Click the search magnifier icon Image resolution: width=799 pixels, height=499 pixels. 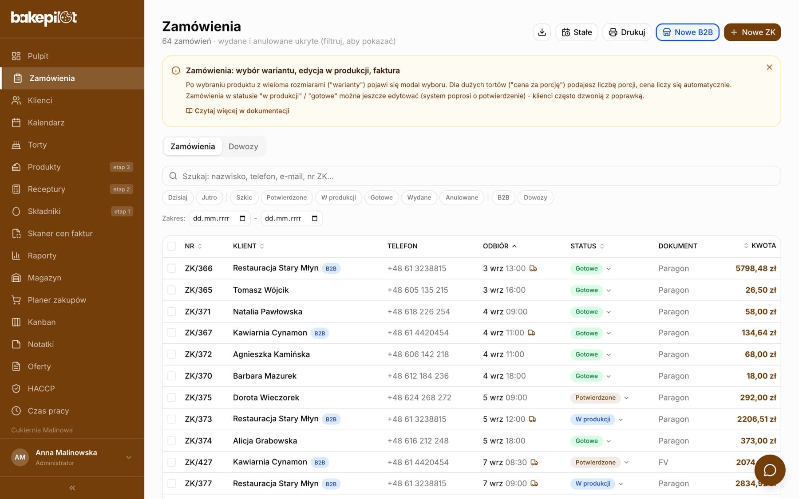click(x=173, y=176)
